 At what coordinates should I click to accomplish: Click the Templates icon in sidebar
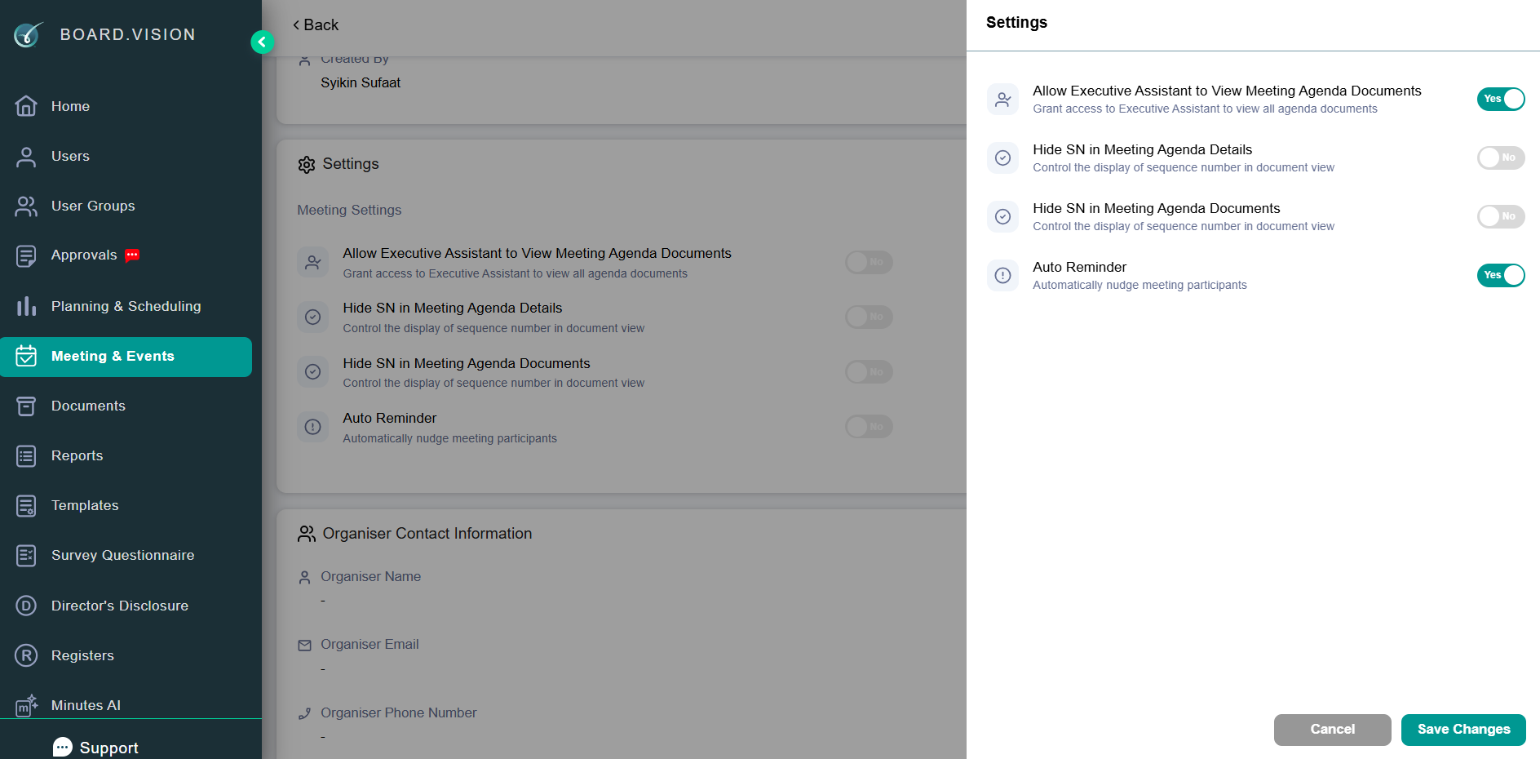26,506
